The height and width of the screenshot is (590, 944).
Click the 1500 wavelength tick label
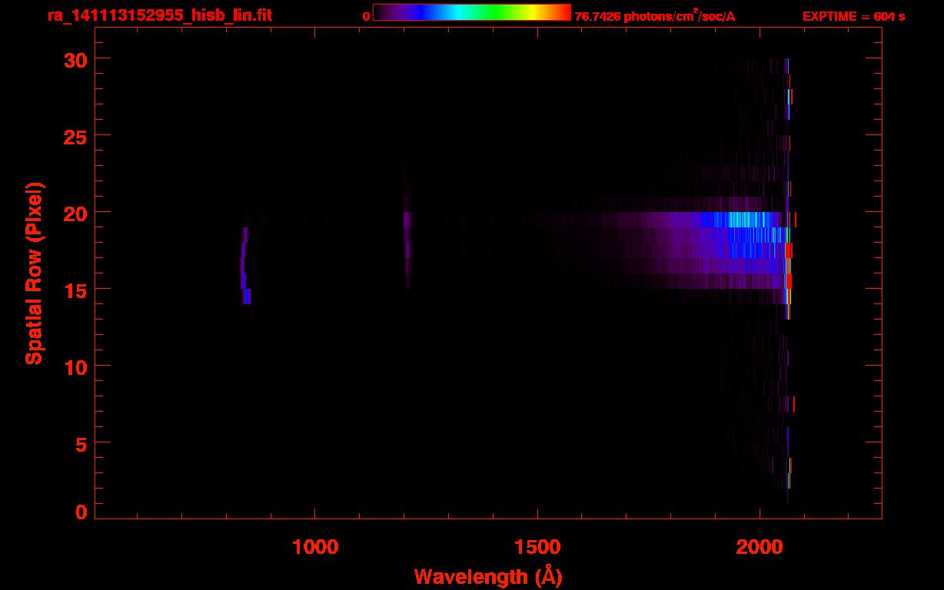pos(537,546)
